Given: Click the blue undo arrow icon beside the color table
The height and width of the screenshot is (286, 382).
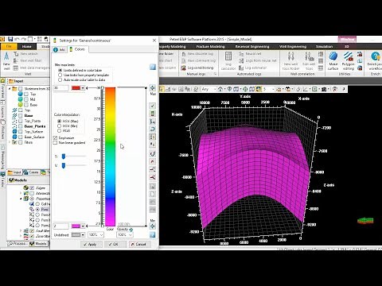Looking at the screenshot, I should [x=153, y=129].
